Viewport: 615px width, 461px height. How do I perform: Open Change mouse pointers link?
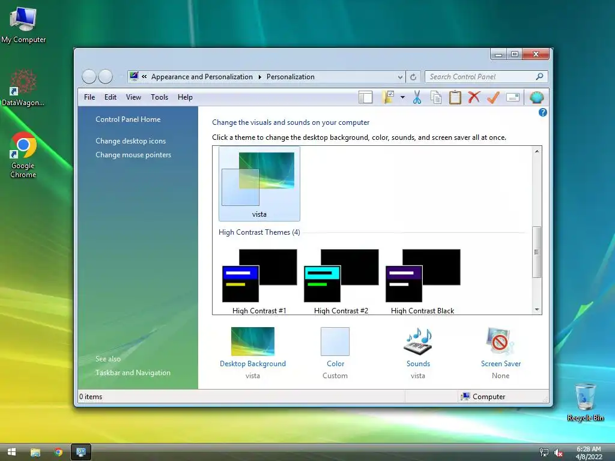tap(133, 155)
